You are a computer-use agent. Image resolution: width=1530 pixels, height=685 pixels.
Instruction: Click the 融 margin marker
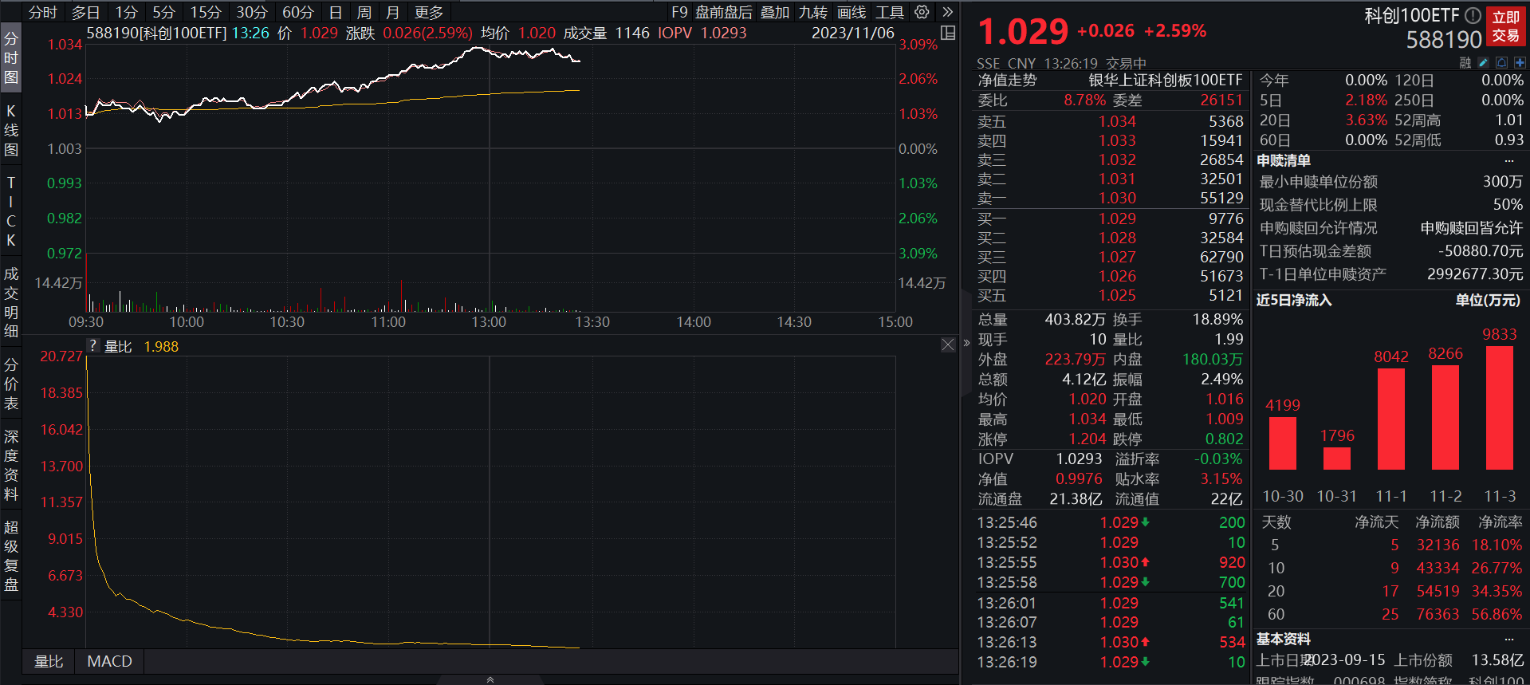click(x=1465, y=62)
